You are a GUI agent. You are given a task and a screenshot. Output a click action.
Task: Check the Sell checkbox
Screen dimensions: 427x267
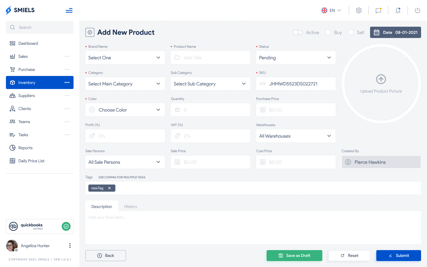pos(351,32)
